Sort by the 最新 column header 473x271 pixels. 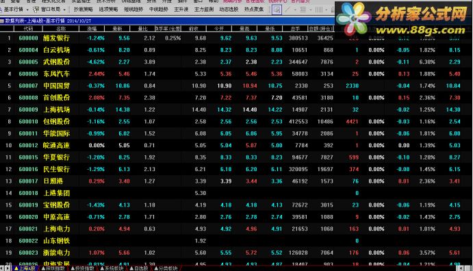pos(117,29)
